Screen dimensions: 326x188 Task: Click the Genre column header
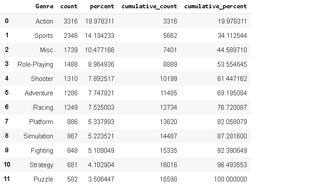coord(44,7)
